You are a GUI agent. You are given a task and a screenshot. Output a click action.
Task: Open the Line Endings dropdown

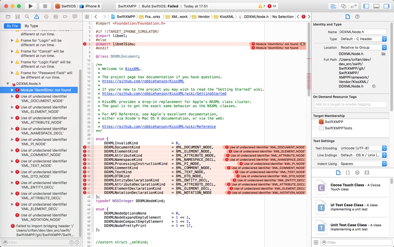point(362,155)
